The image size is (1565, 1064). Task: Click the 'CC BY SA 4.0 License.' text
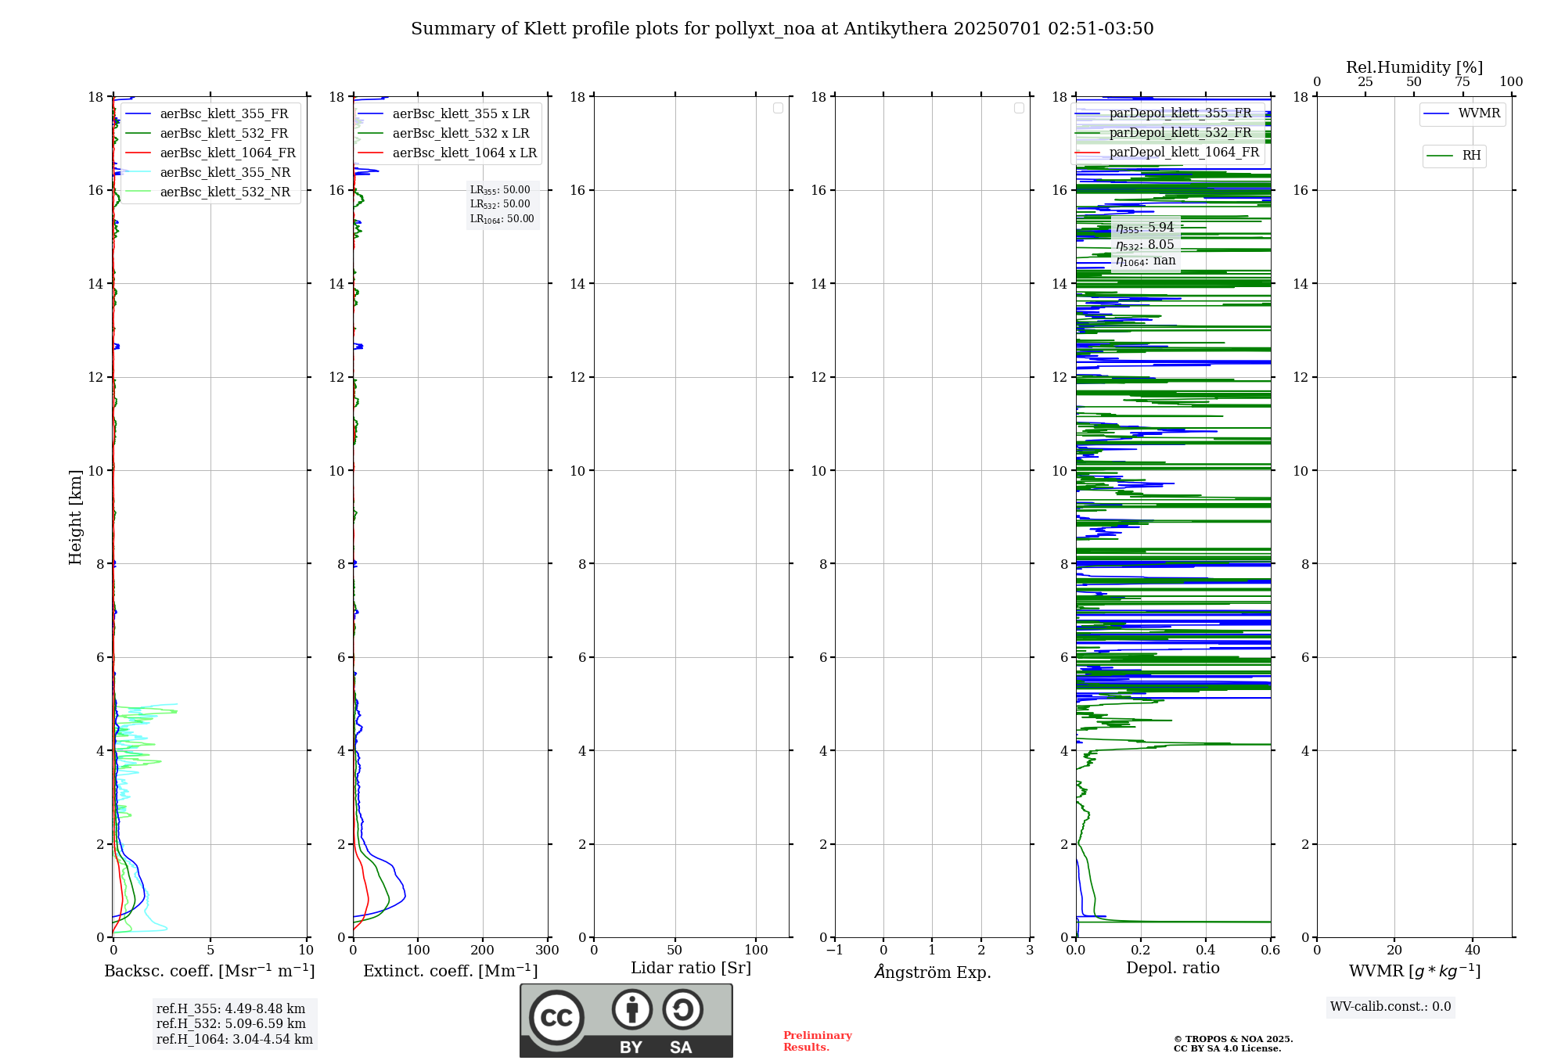(1227, 1049)
